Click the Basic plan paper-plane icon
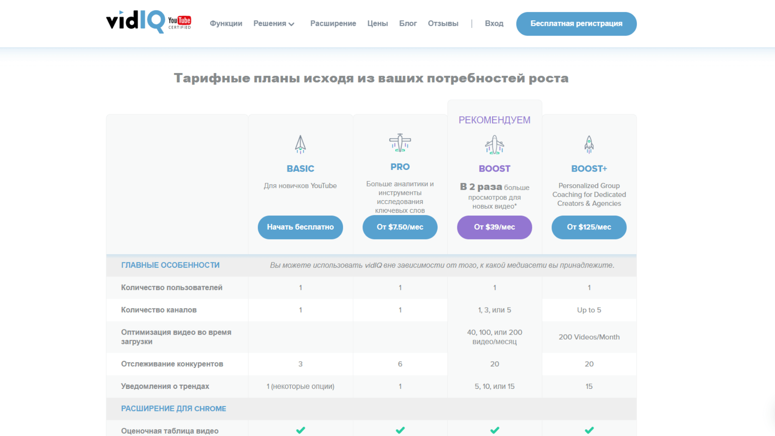Viewport: 775px width, 436px height. coord(300,144)
